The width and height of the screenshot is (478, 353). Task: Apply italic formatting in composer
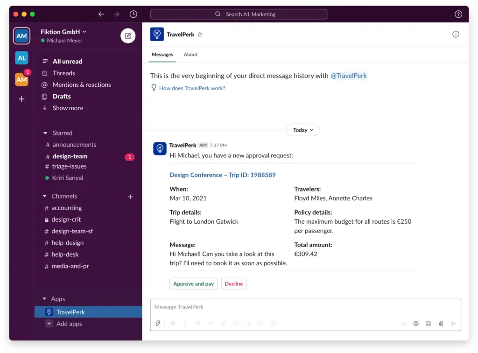click(x=185, y=324)
